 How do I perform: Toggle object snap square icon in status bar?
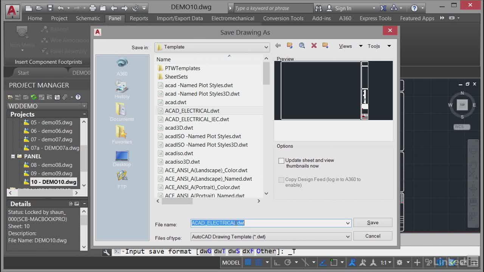[x=334, y=263]
